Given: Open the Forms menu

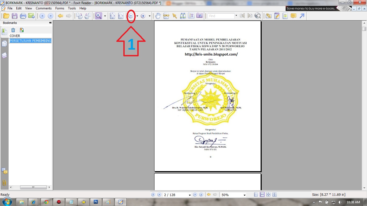Looking at the screenshot, I should (60, 8).
